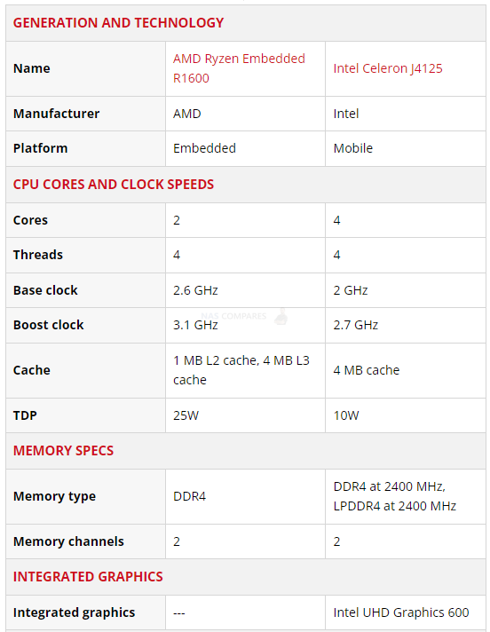Click the 25W TDP value
This screenshot has height=632, width=490.
pyautogui.click(x=186, y=415)
